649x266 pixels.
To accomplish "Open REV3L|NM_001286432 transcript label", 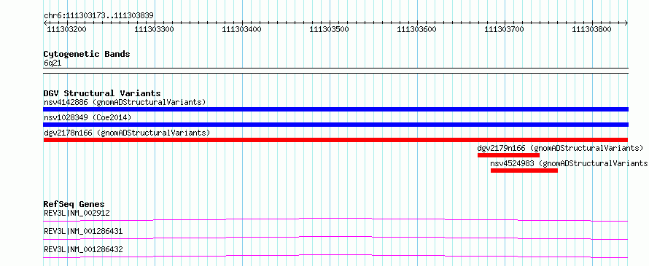I will [x=83, y=249].
